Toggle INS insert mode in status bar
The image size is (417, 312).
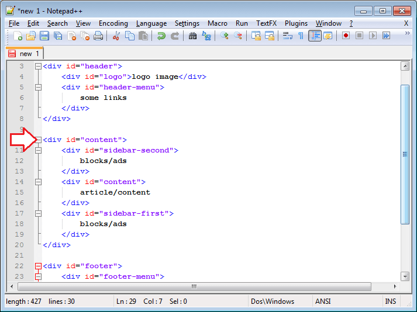(390, 301)
